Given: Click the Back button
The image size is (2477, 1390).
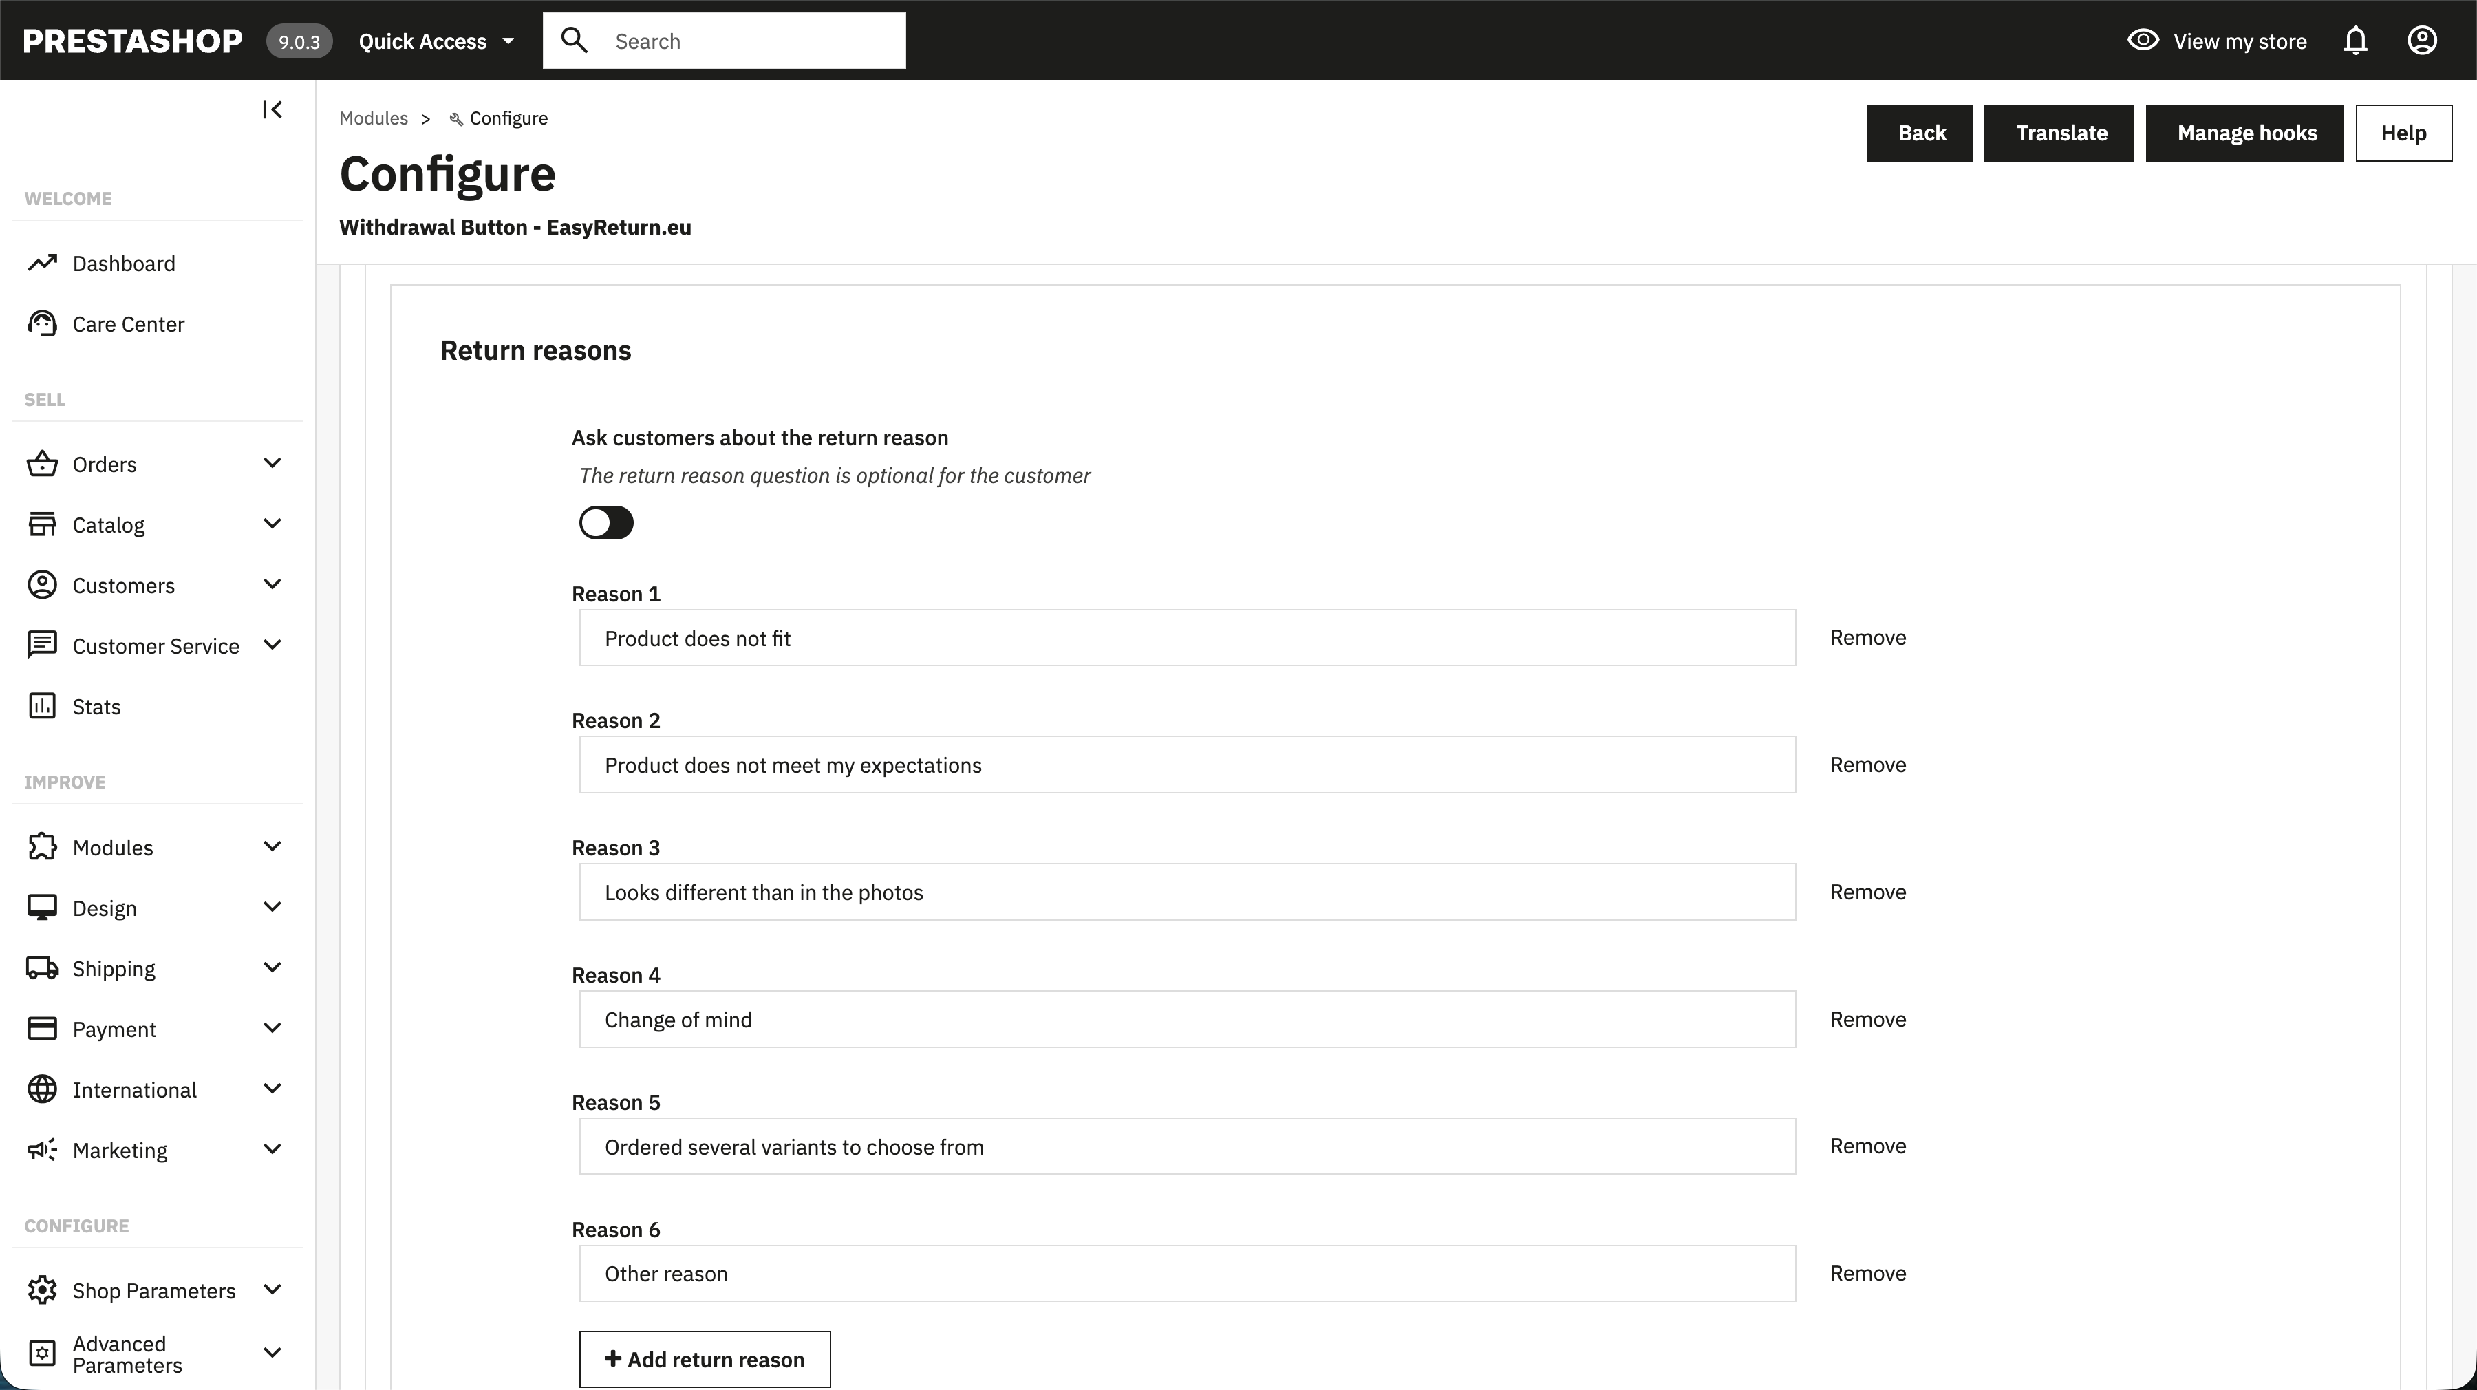Looking at the screenshot, I should coord(1919,133).
